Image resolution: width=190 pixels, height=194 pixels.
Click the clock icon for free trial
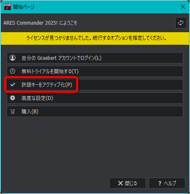(x=13, y=71)
